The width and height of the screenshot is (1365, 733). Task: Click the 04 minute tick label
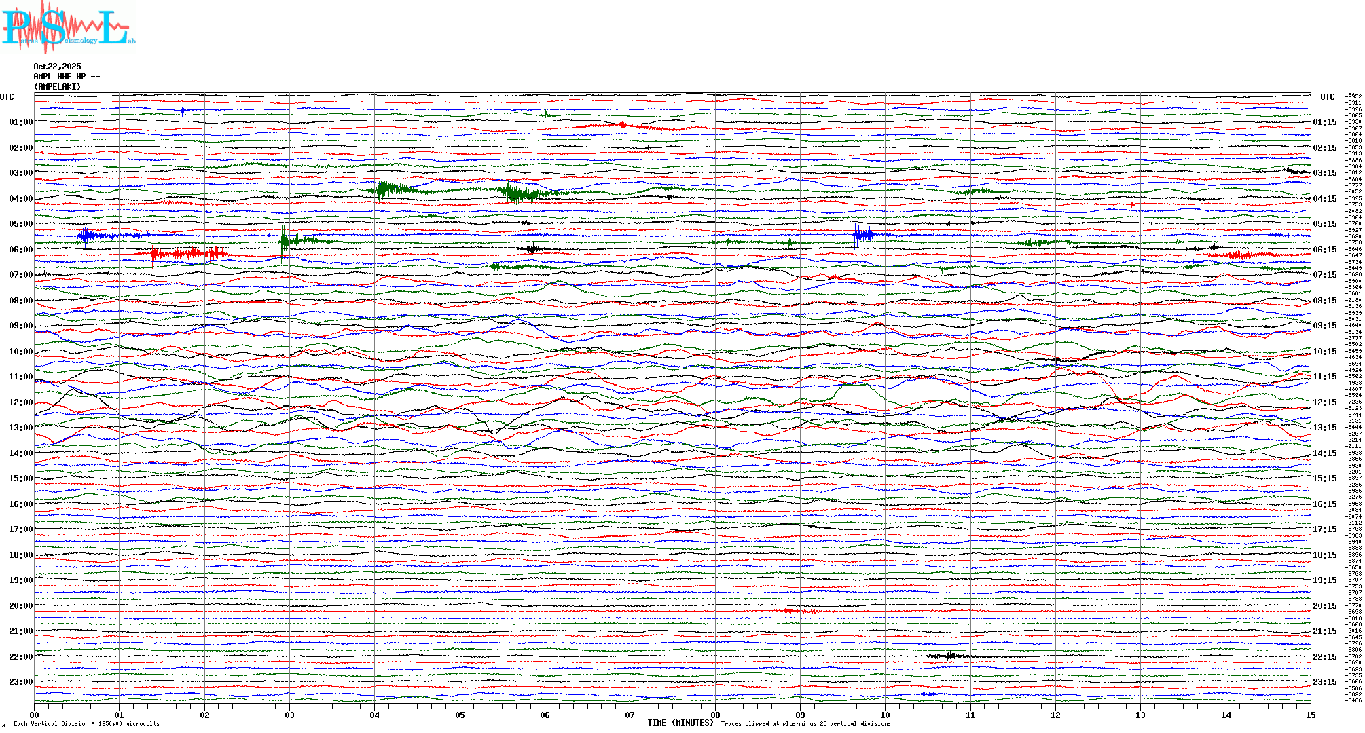coord(374,715)
